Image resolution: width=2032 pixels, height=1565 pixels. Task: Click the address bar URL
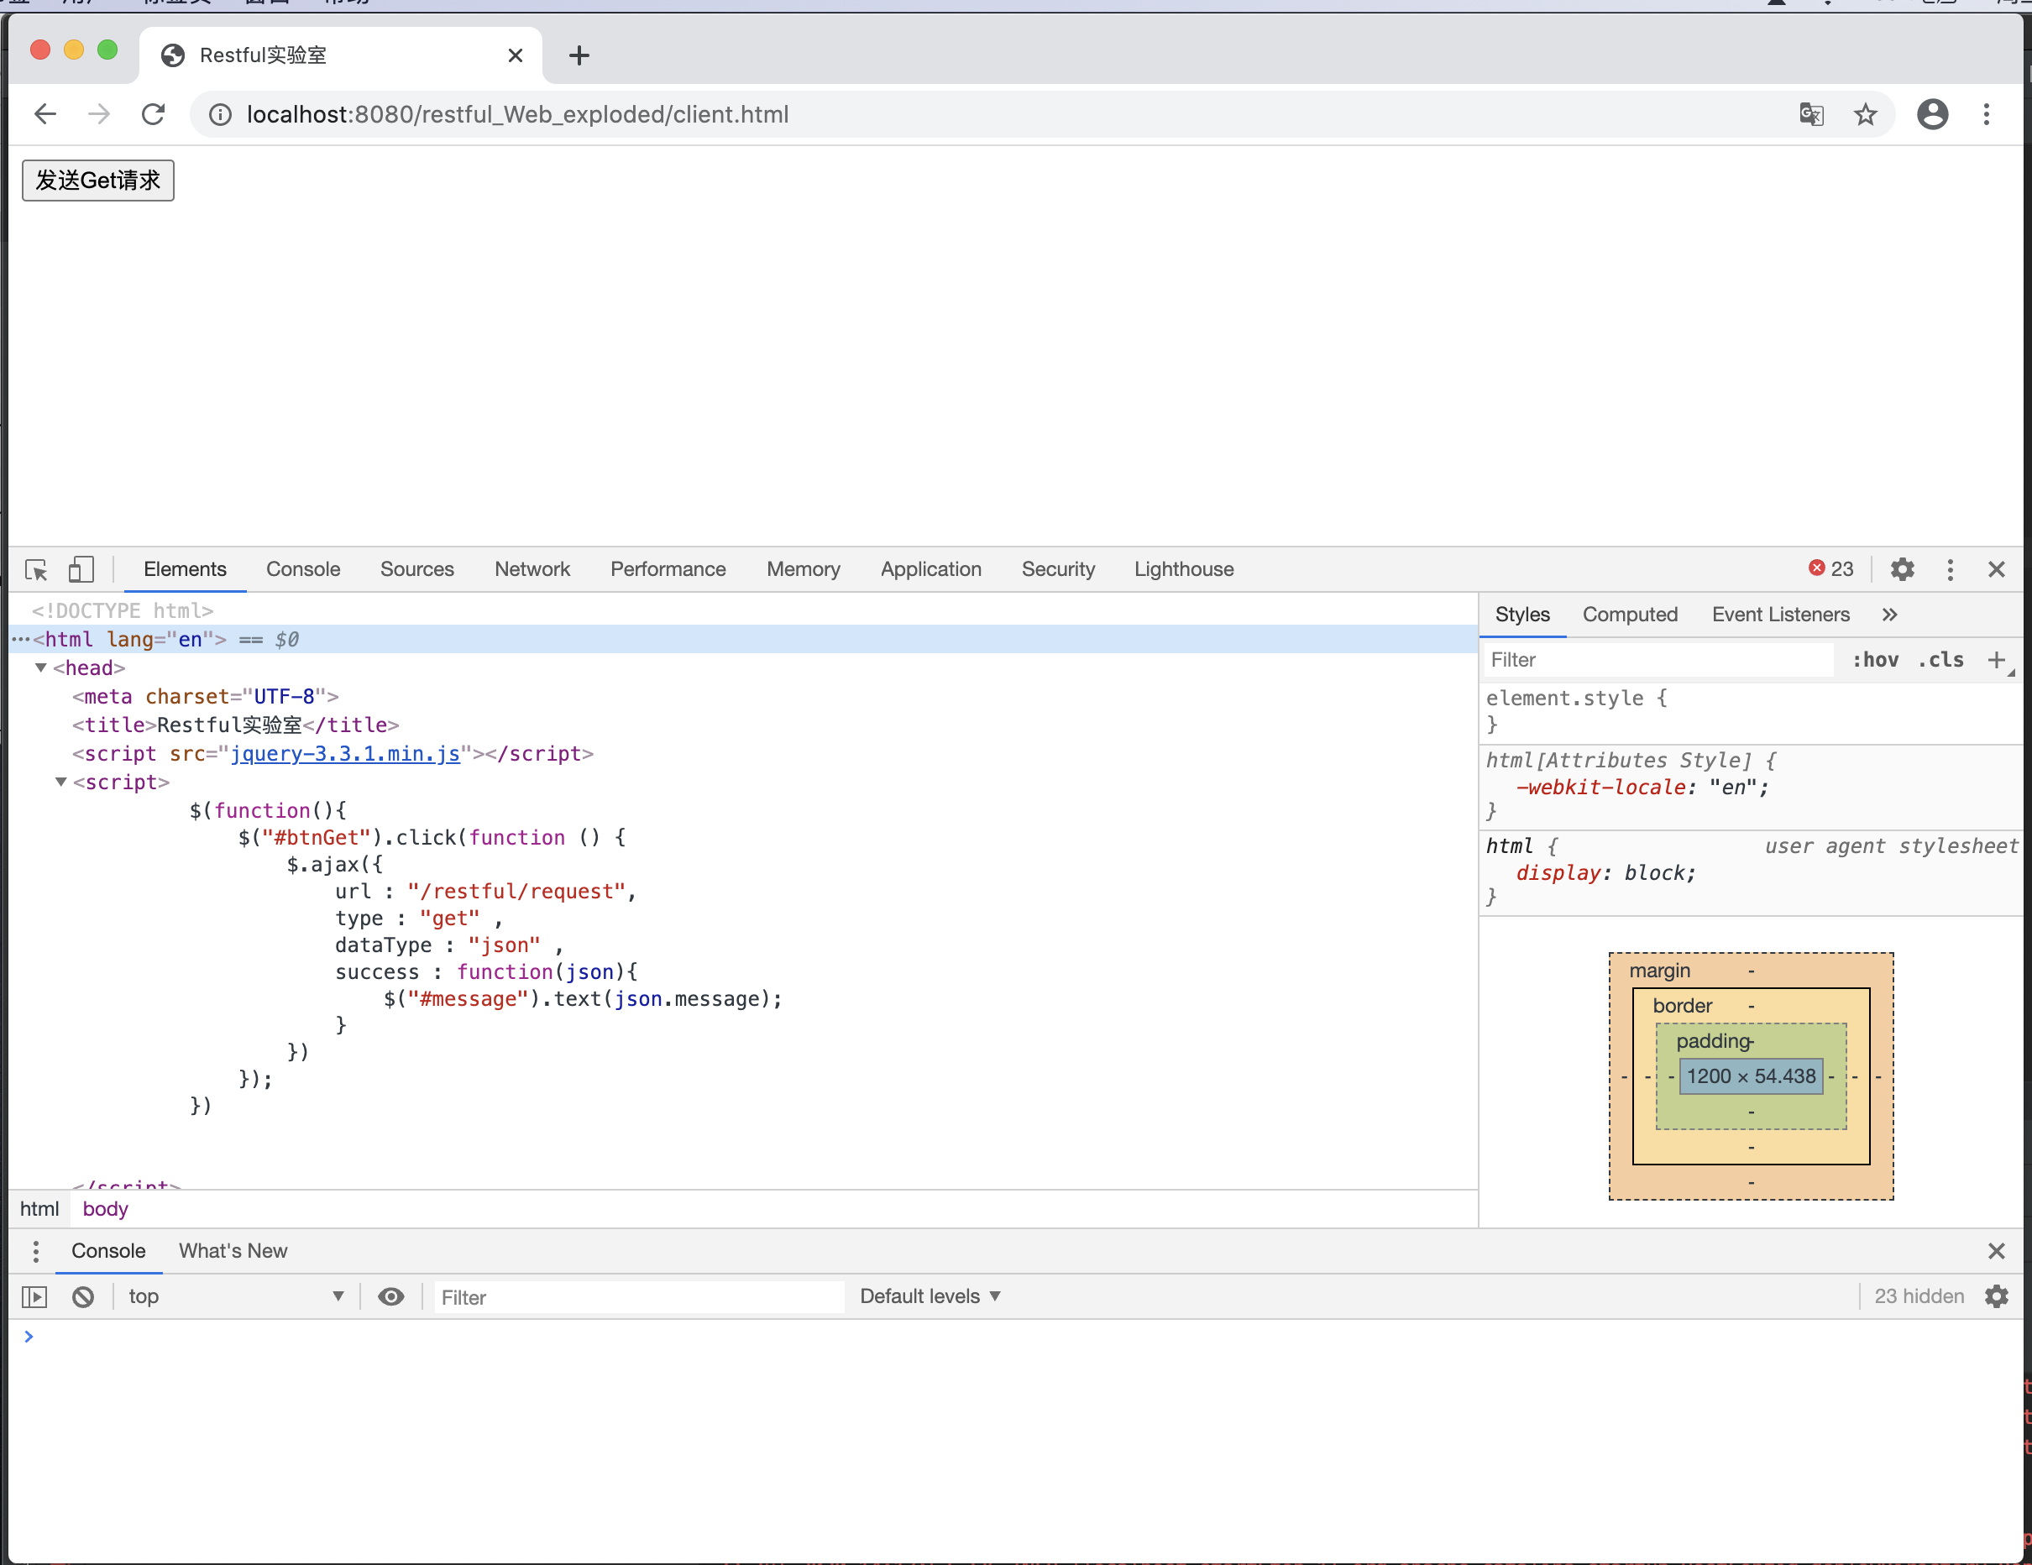pos(517,114)
